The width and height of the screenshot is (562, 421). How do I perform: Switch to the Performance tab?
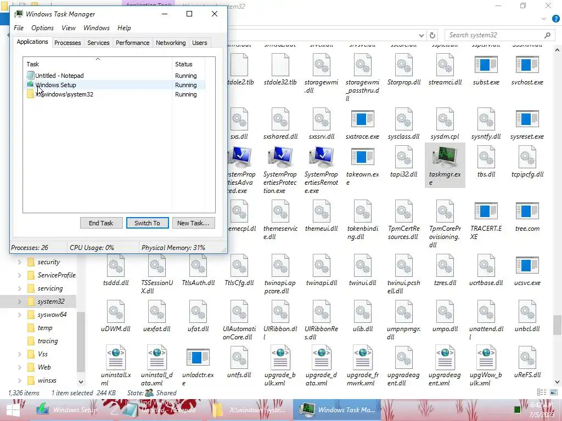click(132, 43)
